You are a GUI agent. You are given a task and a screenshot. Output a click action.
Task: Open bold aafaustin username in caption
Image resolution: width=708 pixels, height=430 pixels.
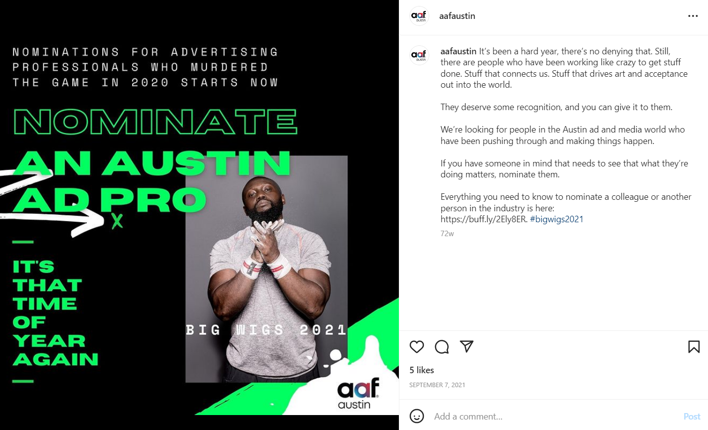[459, 51]
